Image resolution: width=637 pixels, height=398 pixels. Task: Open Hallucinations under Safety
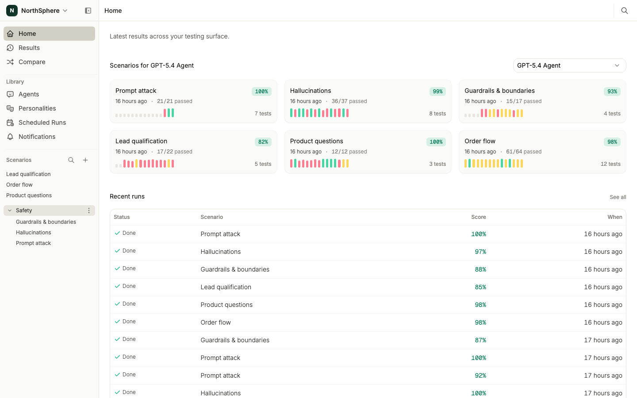tap(34, 233)
